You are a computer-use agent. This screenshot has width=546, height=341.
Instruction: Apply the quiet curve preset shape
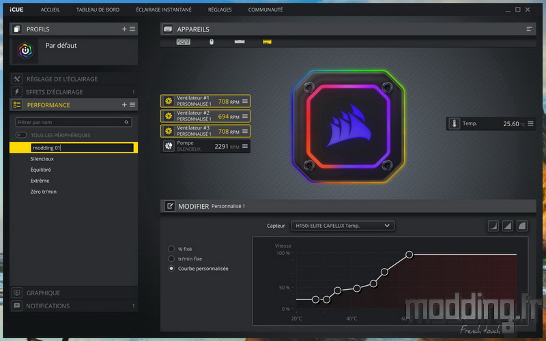click(x=493, y=226)
